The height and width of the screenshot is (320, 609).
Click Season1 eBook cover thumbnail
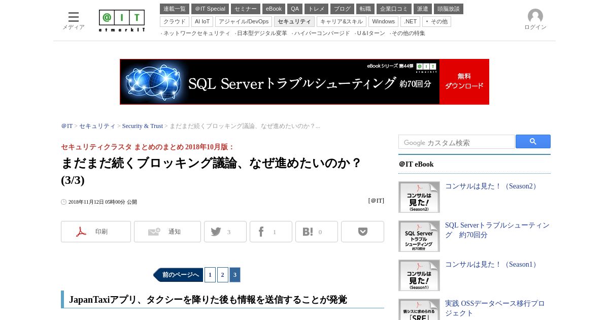pos(419,275)
